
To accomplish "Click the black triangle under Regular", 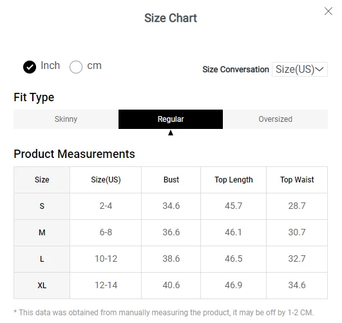I will point(171,133).
